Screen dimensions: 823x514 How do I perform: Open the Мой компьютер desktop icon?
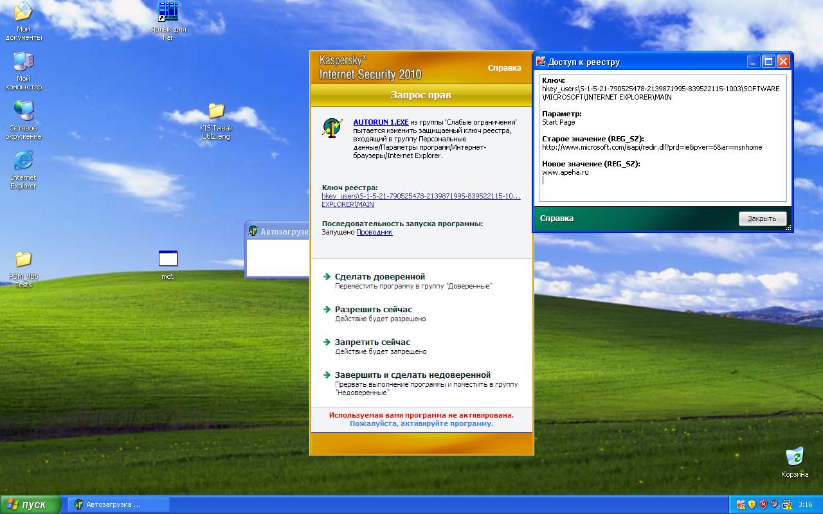tap(24, 71)
